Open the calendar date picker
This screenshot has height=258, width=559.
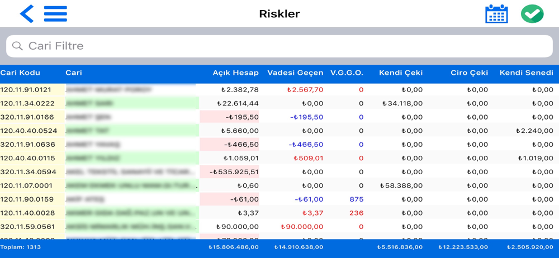click(496, 14)
